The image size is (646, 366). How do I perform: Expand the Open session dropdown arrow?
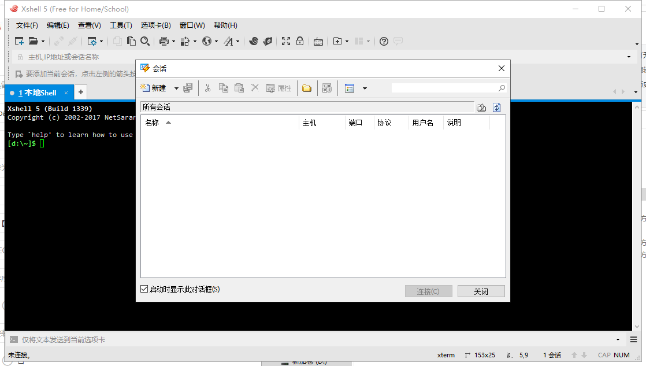[x=43, y=42]
